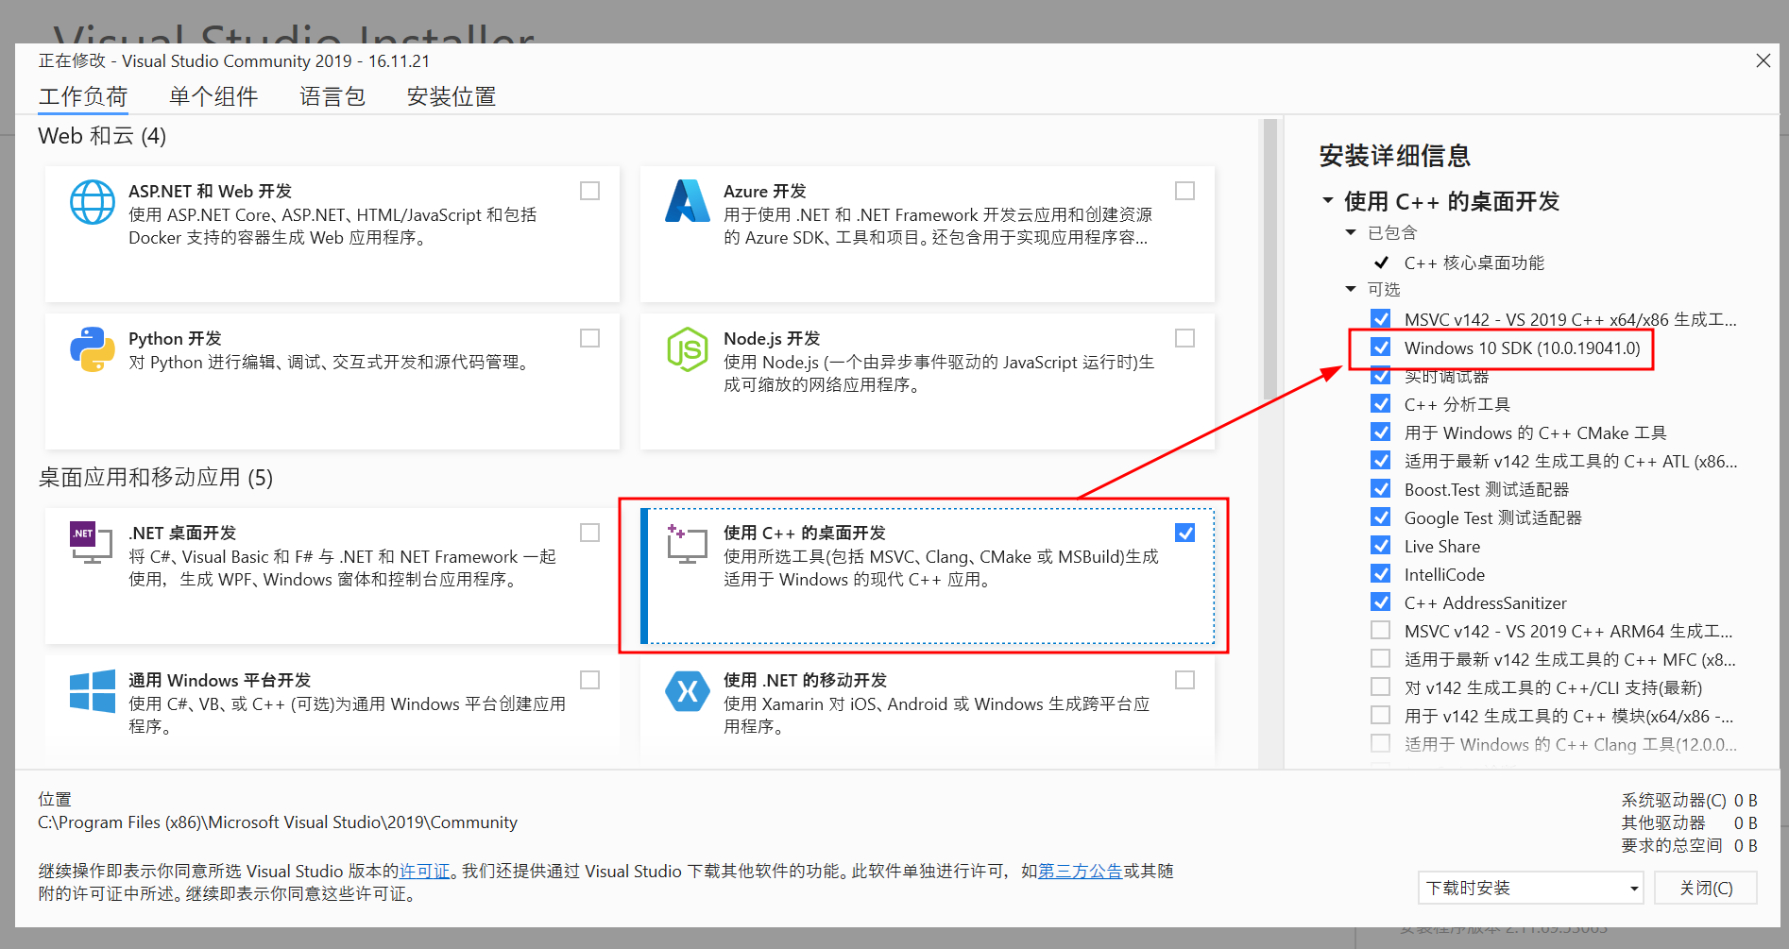
Task: Toggle the v142 C++ ATL component checkbox
Action: point(1381,461)
